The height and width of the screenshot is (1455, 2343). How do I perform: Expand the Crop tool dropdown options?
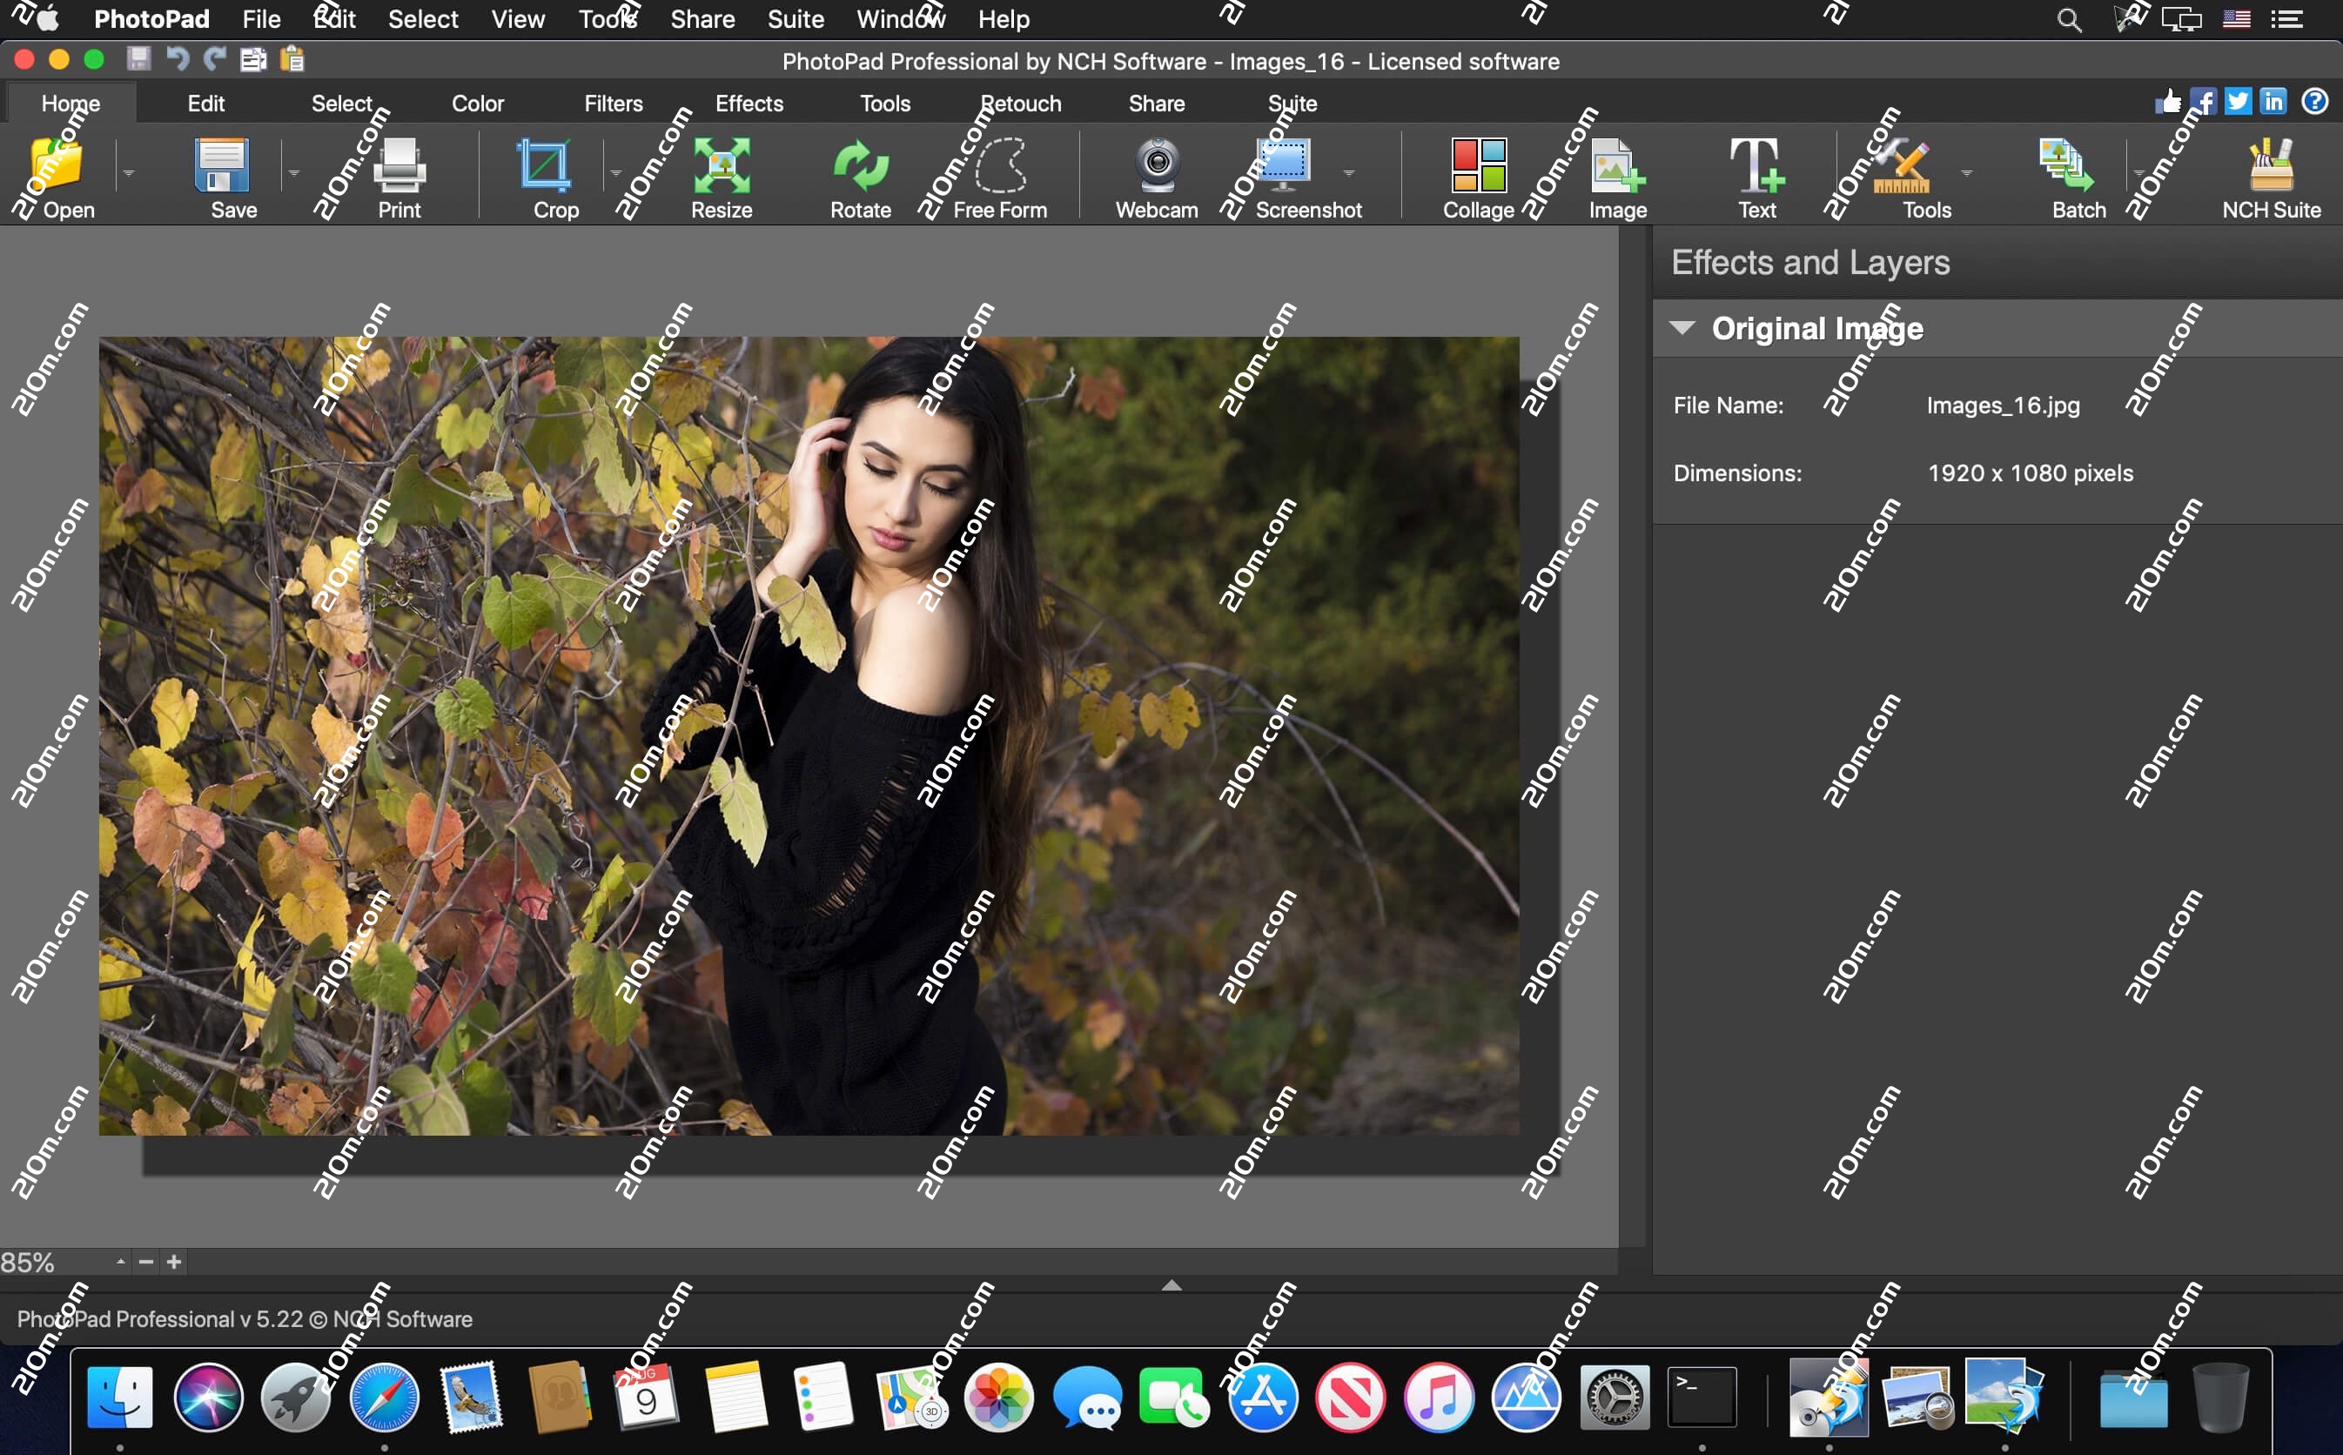[617, 174]
